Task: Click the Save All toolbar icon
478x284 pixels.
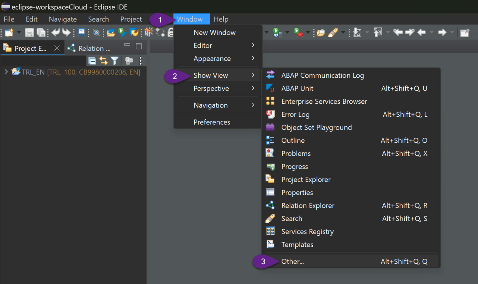Action: tap(41, 33)
